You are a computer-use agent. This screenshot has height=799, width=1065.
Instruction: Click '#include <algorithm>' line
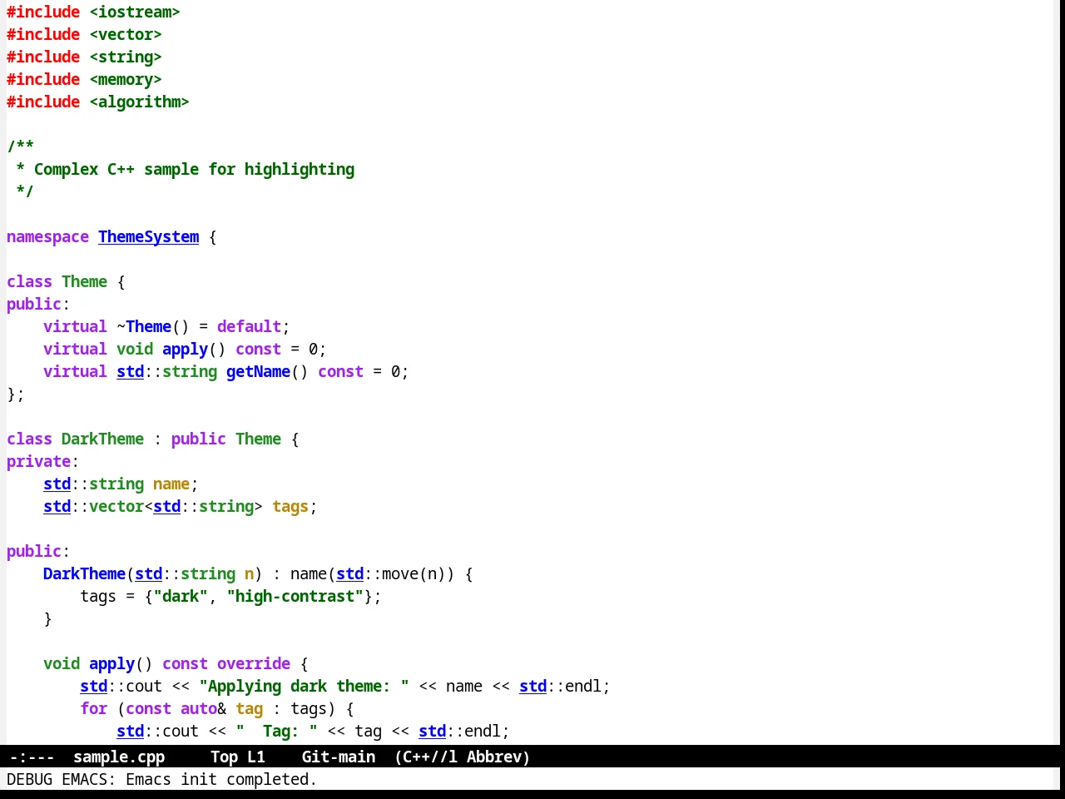[x=98, y=102]
